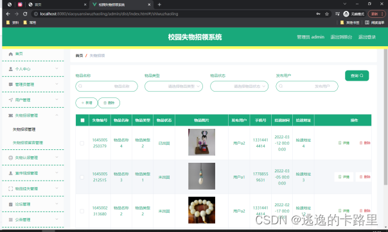Click 首页 in the breadcrumb

point(79,56)
